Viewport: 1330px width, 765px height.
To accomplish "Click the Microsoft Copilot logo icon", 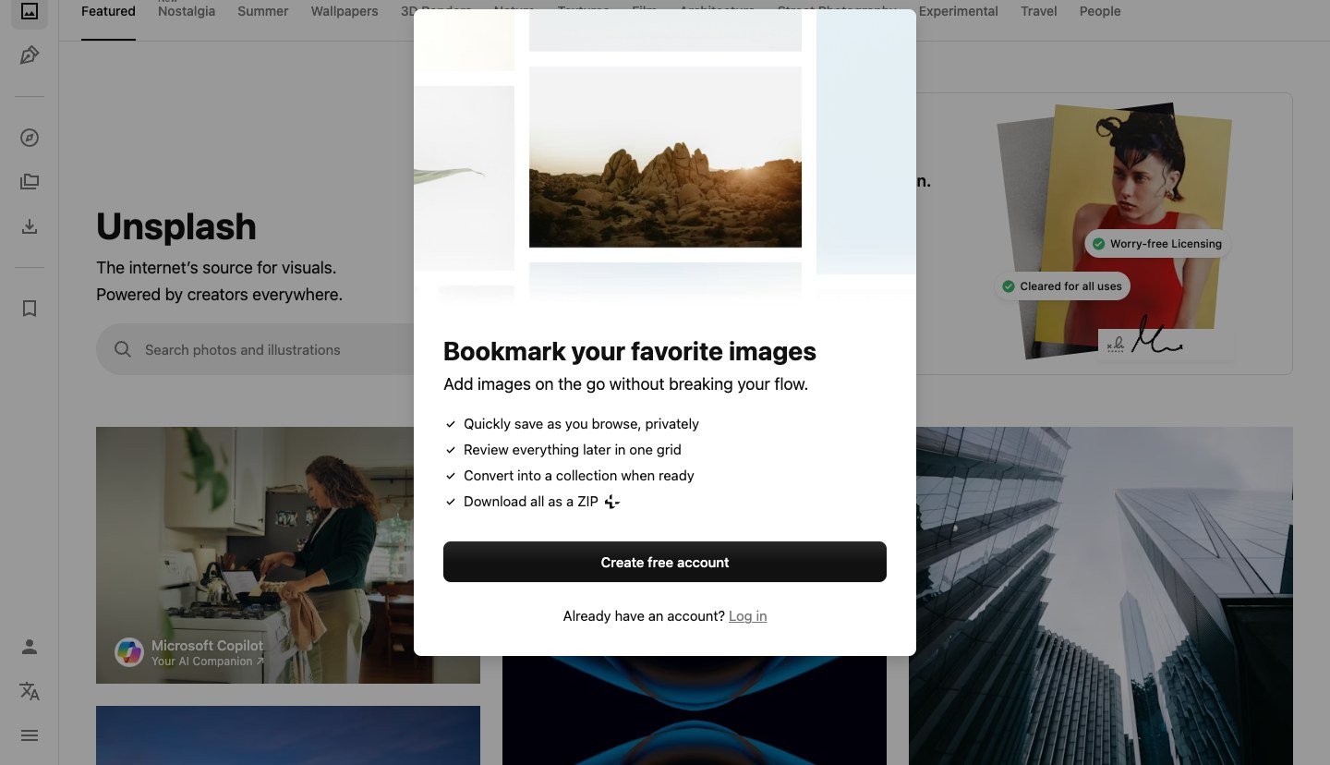I will pos(129,652).
